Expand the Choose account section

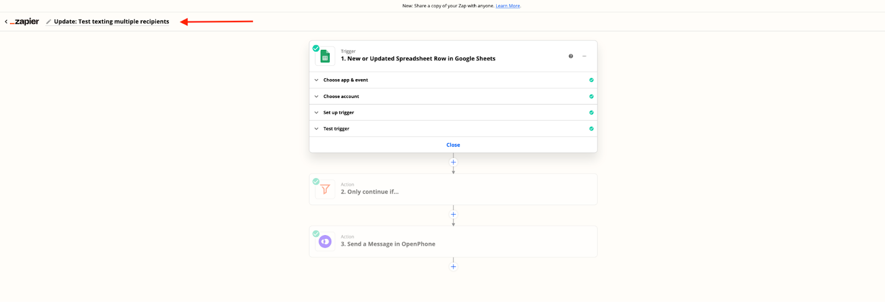click(x=453, y=96)
